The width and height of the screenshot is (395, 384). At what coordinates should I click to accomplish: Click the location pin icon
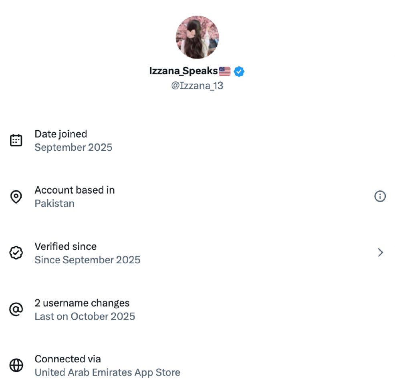pos(16,197)
